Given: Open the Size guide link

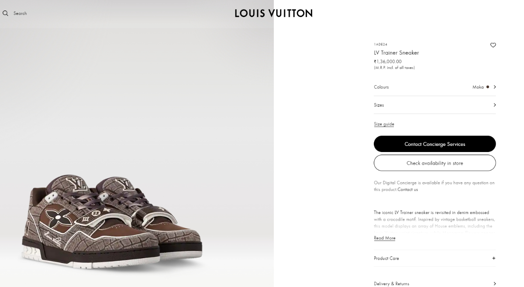Looking at the screenshot, I should [384, 124].
